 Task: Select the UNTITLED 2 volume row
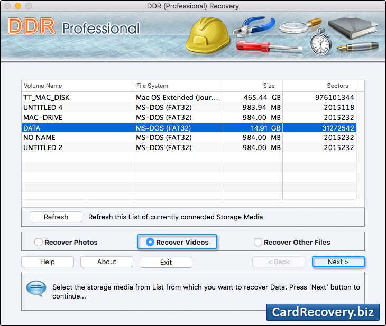[189, 147]
